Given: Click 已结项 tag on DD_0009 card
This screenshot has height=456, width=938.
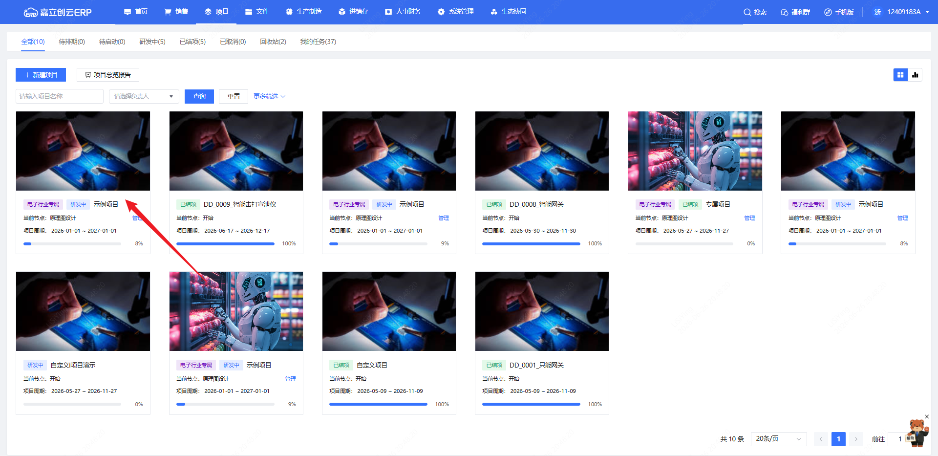Looking at the screenshot, I should point(188,204).
